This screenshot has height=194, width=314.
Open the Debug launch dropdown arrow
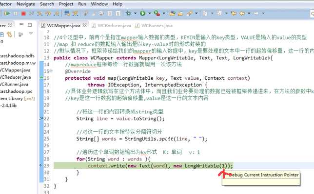[x=136, y=14]
